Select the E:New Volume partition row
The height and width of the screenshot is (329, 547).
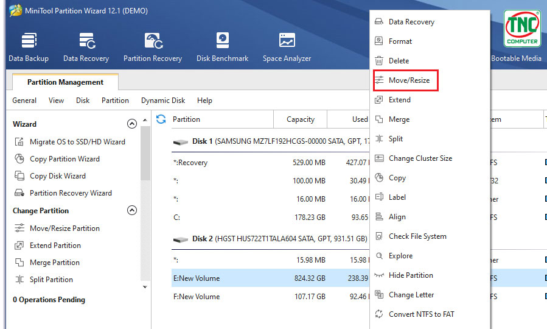(270, 278)
